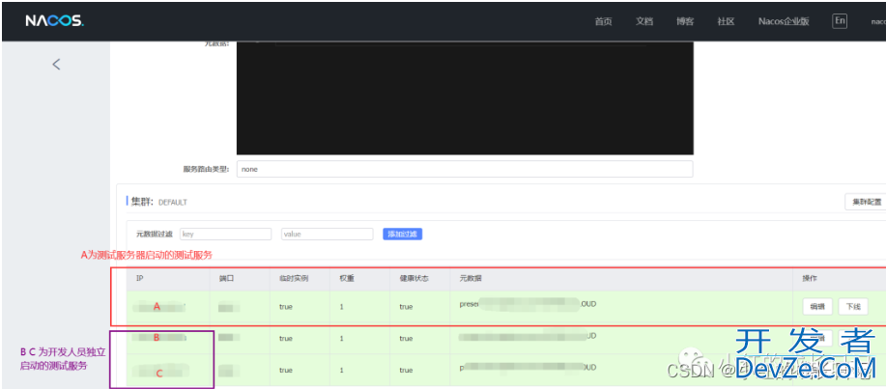Screen dimensions: 886x389
Task: Click 编辑 edit for instance A
Action: click(x=817, y=307)
